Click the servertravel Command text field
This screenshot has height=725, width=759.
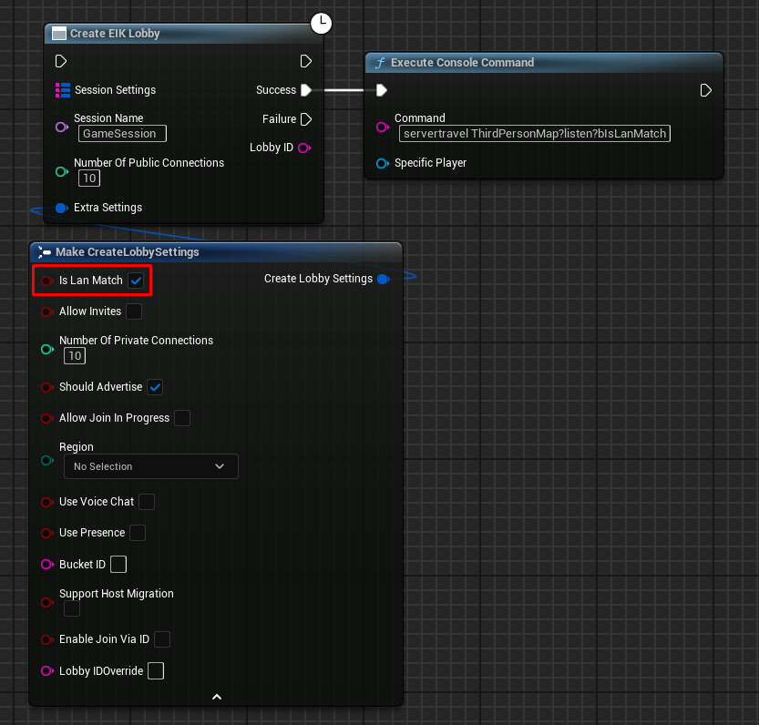tap(534, 134)
